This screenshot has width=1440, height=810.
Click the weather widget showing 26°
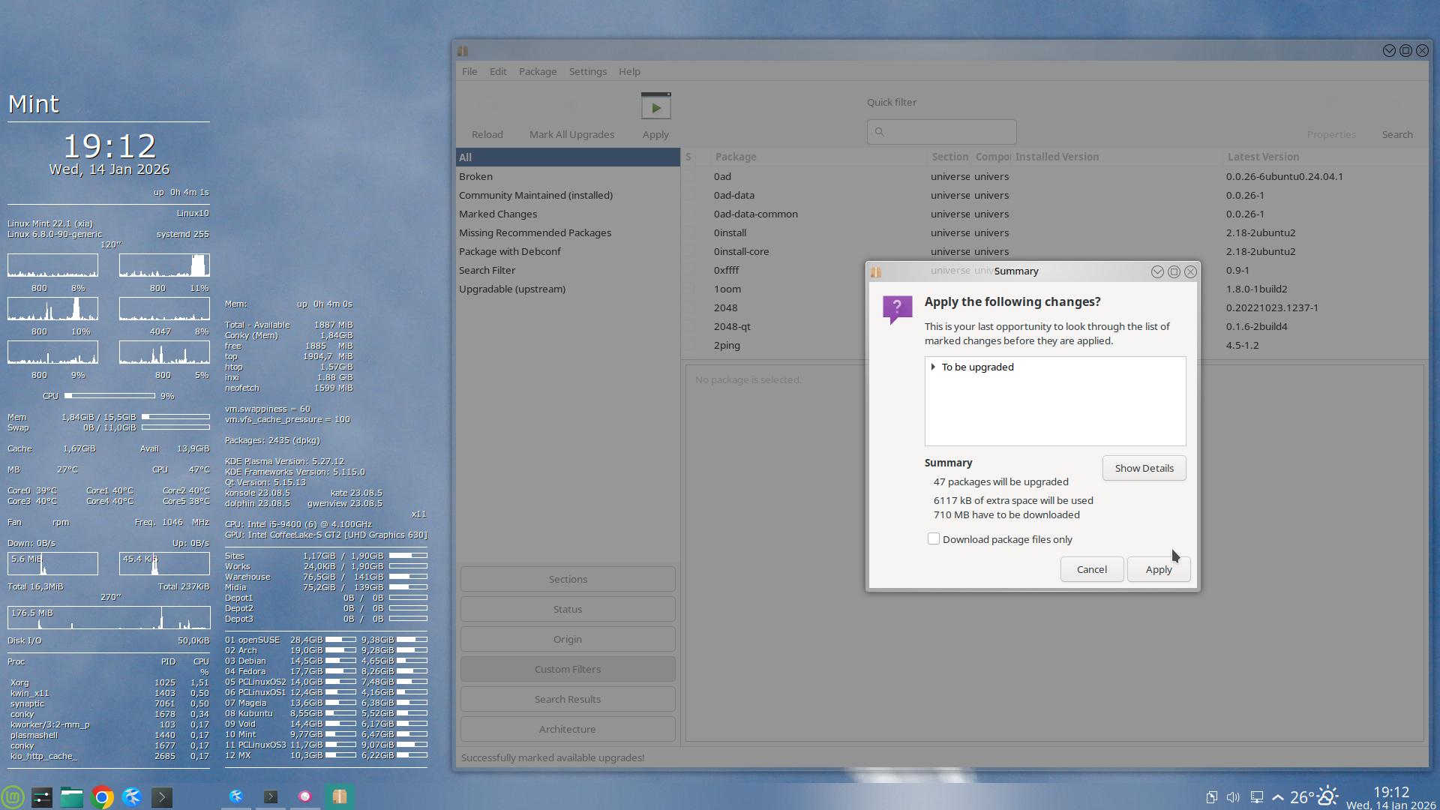[x=1313, y=796]
